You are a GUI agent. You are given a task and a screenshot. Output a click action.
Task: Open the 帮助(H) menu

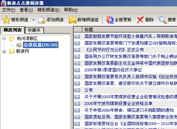pyautogui.click(x=71, y=10)
